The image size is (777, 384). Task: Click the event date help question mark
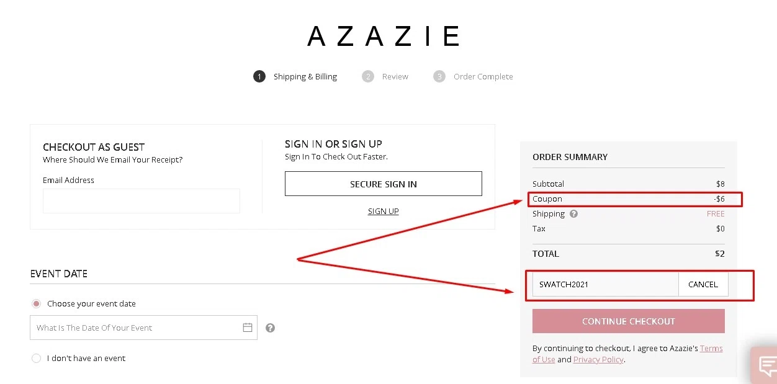[x=270, y=328]
